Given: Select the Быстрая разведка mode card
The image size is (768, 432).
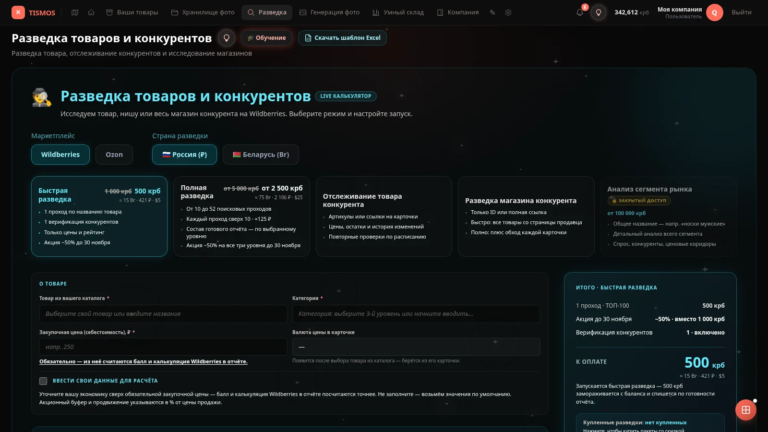Looking at the screenshot, I should pyautogui.click(x=99, y=216).
